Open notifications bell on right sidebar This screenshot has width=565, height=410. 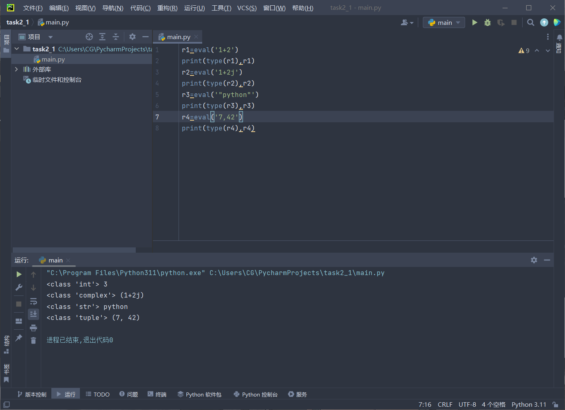(559, 37)
